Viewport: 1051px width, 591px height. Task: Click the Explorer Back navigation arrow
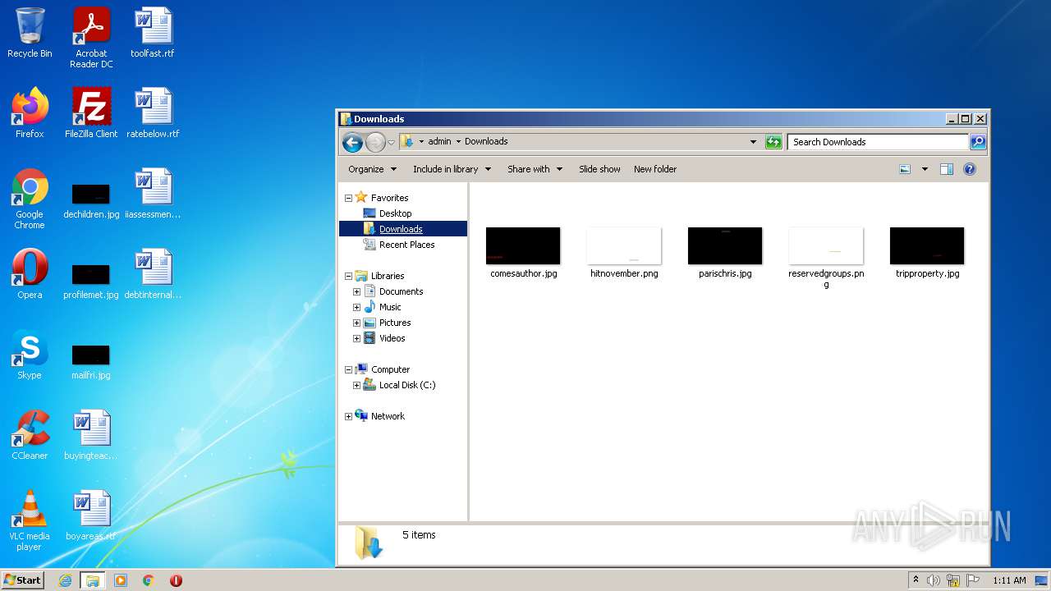[x=353, y=142]
